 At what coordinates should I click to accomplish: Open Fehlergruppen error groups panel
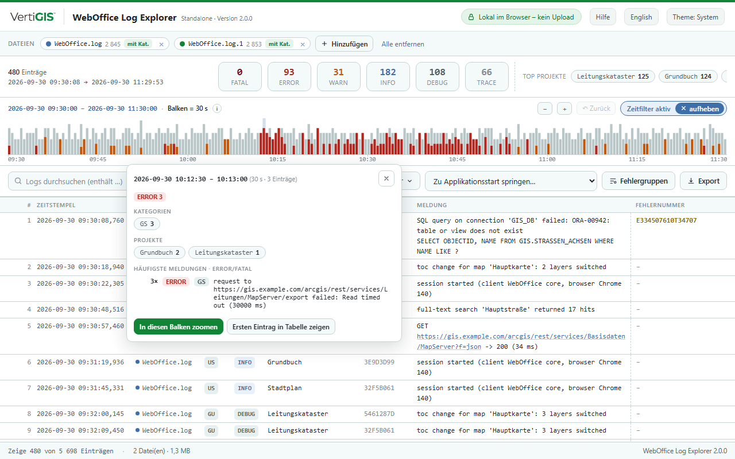click(639, 181)
